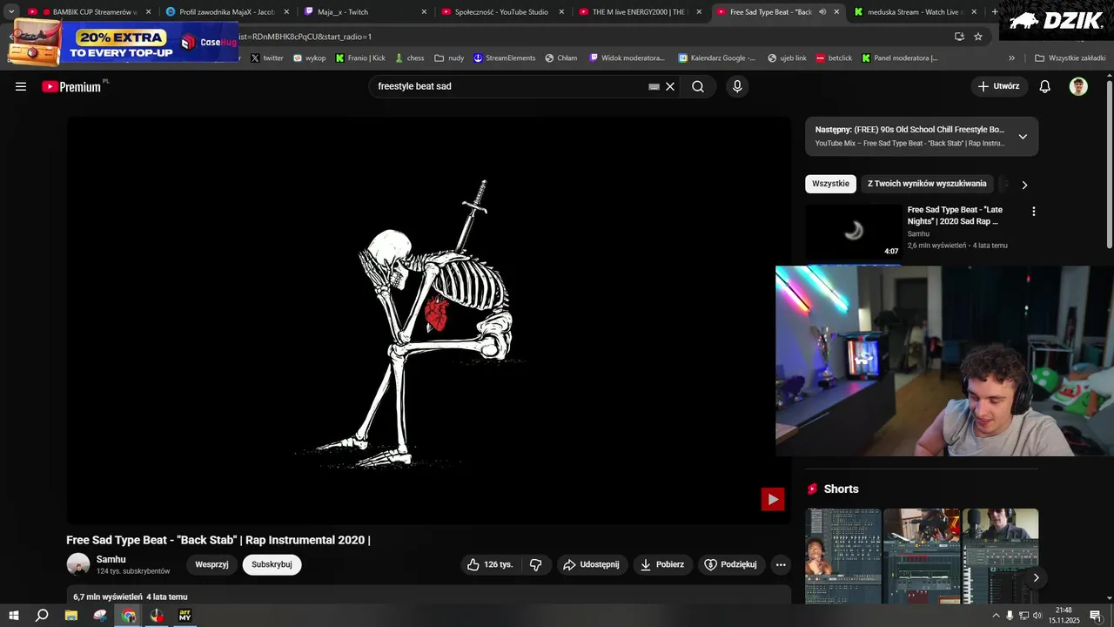Open the account avatar menu
The height and width of the screenshot is (627, 1114).
1078,86
